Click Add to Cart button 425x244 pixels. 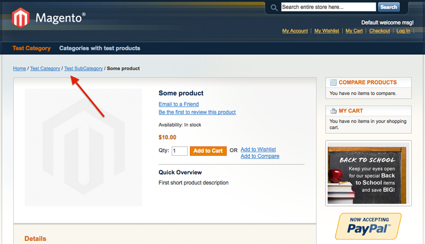(x=208, y=151)
